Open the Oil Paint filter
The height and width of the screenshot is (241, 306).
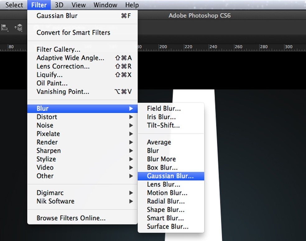[x=82, y=83]
